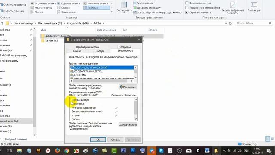Open Firefox from the taskbar
This screenshot has width=275, height=155.
pyautogui.click(x=57, y=151)
